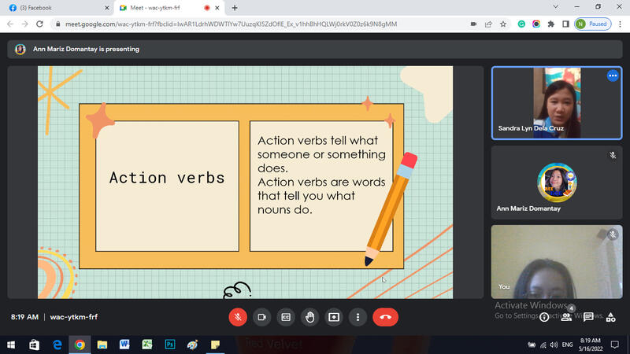Show the people participants panel
The width and height of the screenshot is (630, 354).
(x=565, y=317)
